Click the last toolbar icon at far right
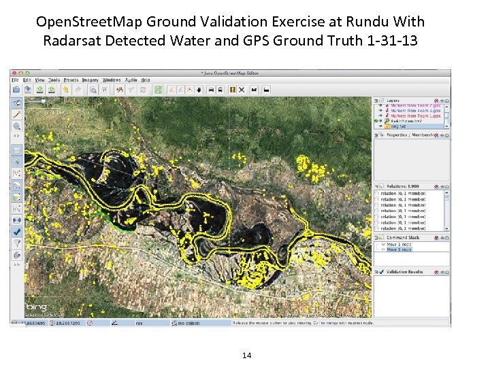Screen dimensions: 490x367 [x=266, y=90]
